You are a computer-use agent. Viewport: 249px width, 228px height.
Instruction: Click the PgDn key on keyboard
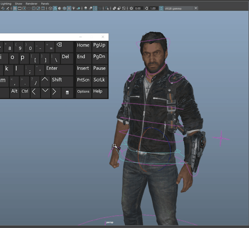100,58
